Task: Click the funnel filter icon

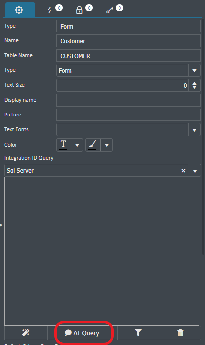Action: (138, 333)
